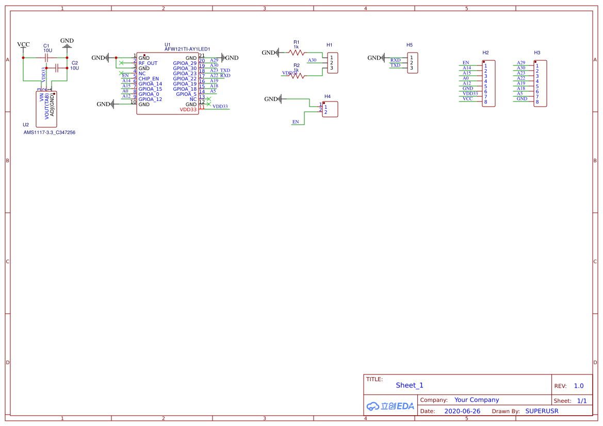
Task: Click the GPIOA_30 pin name
Action: point(185,69)
